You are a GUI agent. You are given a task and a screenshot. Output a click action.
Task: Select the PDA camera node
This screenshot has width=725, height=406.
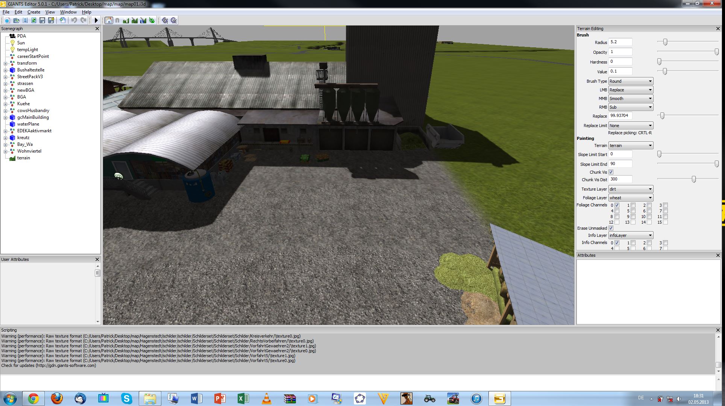click(x=21, y=36)
